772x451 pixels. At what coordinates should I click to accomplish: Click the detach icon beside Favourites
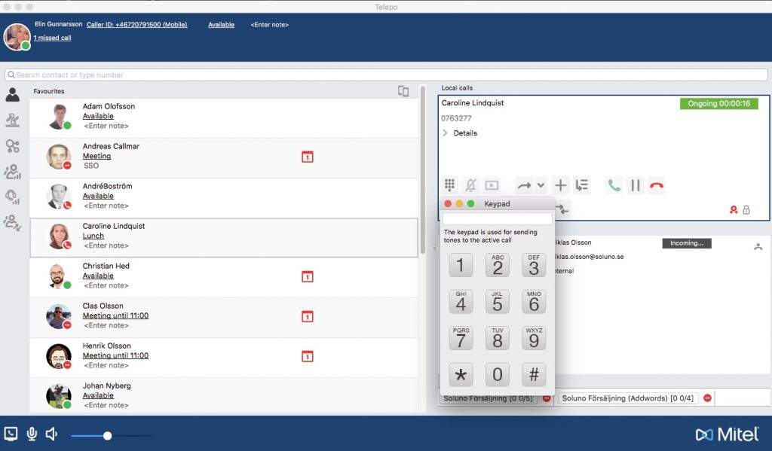point(403,91)
